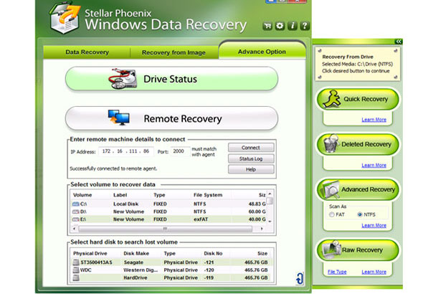Click the Port field
The image size is (423, 294).
[180, 151]
